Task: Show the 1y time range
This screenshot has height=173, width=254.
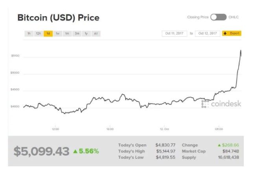Action: click(x=86, y=33)
